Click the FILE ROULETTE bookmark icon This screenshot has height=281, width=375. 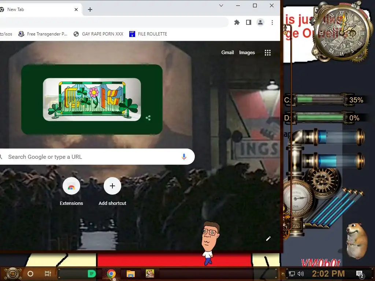pyautogui.click(x=132, y=34)
